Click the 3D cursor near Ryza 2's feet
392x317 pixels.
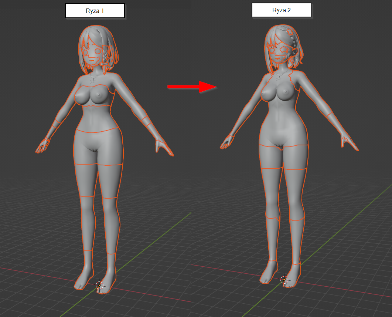[x=284, y=280]
